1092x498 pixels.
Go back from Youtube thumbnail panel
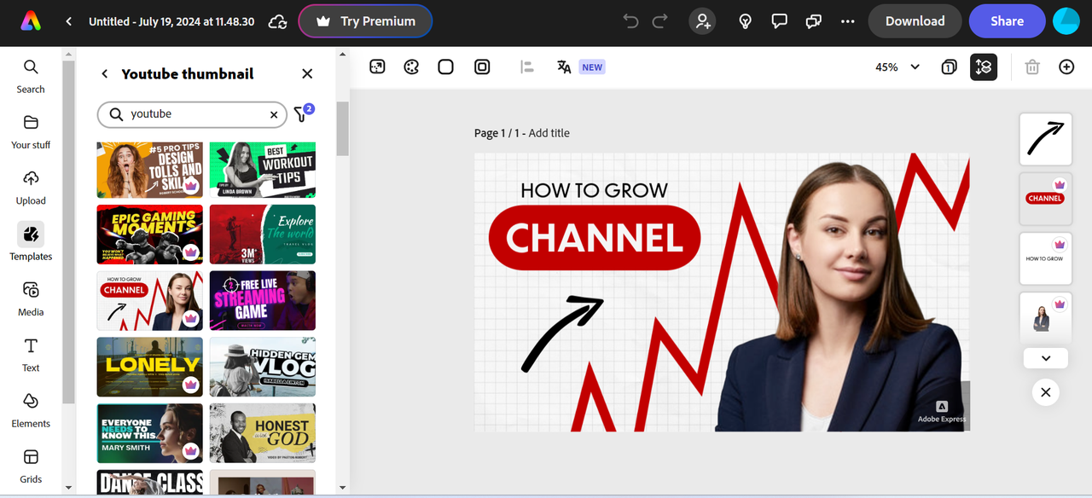[105, 74]
